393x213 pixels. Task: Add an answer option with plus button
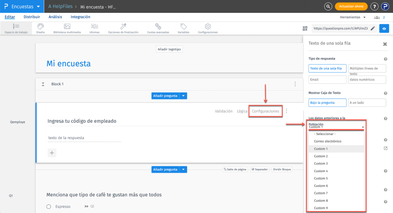52,153
